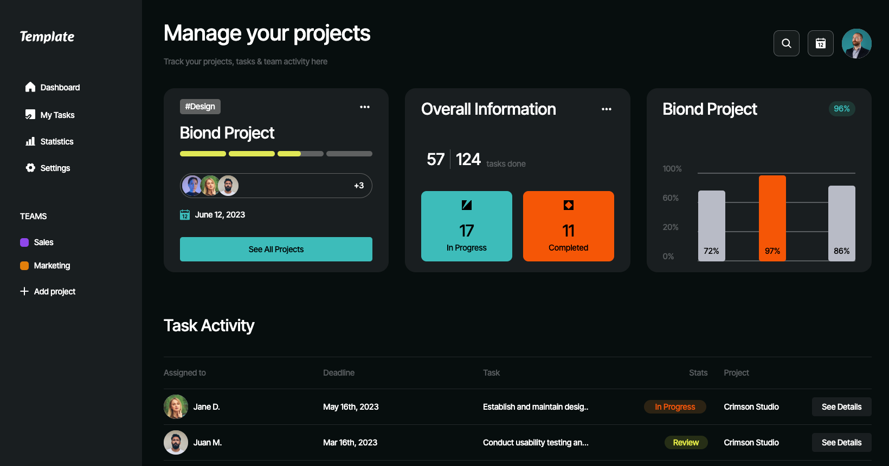Open the calendar icon in header
889x466 pixels.
pyautogui.click(x=821, y=43)
